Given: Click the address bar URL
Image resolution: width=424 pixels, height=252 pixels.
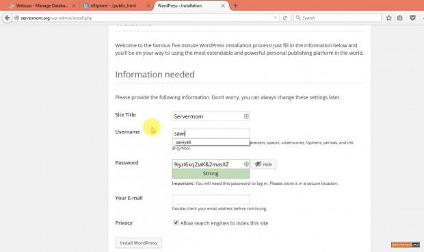Looking at the screenshot, I should pyautogui.click(x=57, y=18).
